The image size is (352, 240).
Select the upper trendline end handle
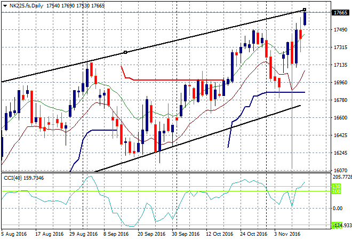(x=305, y=10)
